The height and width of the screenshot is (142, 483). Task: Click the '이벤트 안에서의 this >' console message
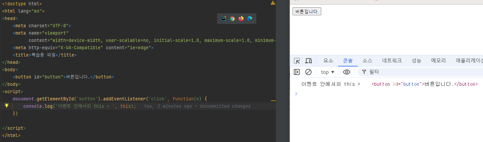pyautogui.click(x=331, y=84)
